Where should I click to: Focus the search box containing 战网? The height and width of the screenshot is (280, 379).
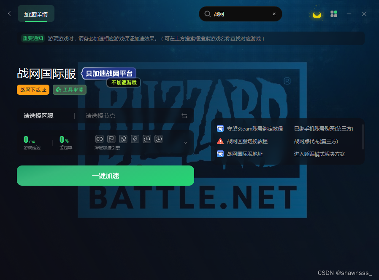[240, 14]
